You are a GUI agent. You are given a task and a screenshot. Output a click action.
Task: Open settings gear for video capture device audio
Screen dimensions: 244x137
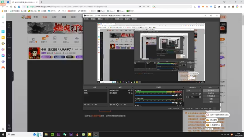tap(181, 103)
